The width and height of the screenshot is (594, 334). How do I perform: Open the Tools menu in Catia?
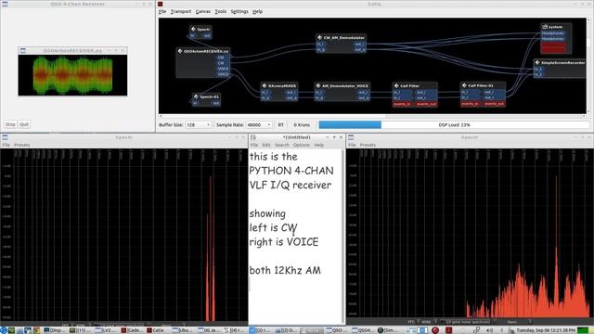221,11
